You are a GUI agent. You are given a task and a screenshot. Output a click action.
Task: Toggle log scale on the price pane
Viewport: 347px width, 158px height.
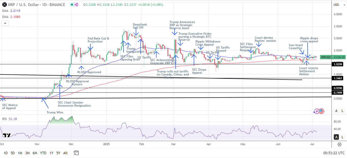pyautogui.click(x=342, y=111)
